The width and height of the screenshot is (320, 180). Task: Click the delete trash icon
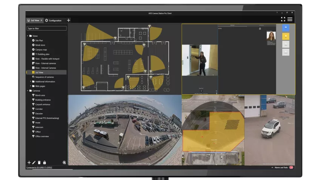39,162
